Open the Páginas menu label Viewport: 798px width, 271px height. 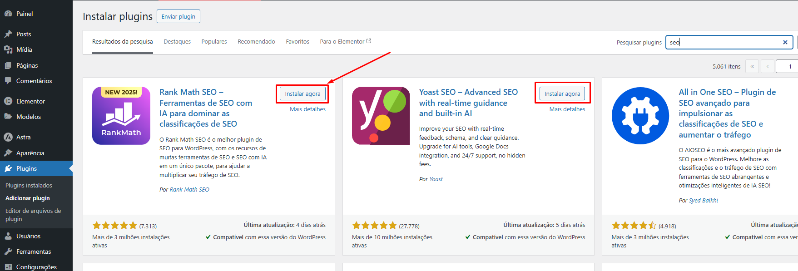click(27, 65)
